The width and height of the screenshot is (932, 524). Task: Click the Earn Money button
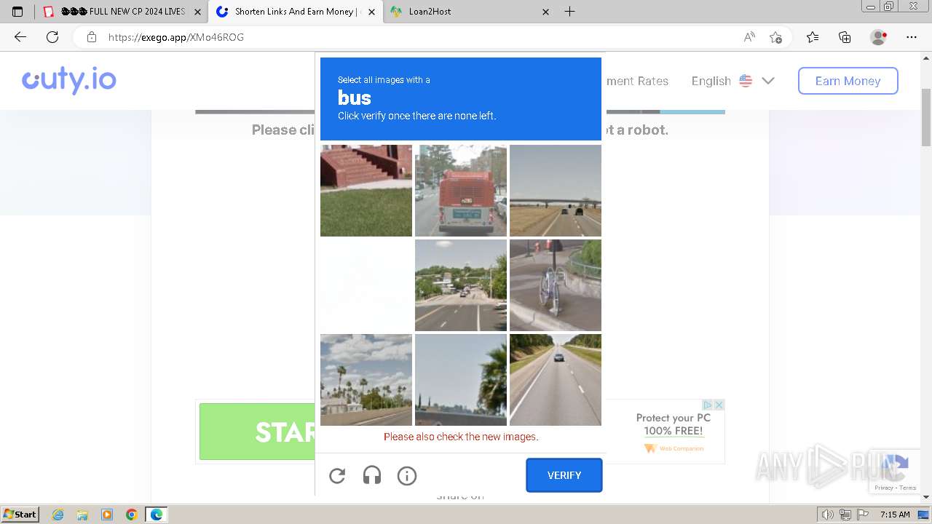(848, 81)
